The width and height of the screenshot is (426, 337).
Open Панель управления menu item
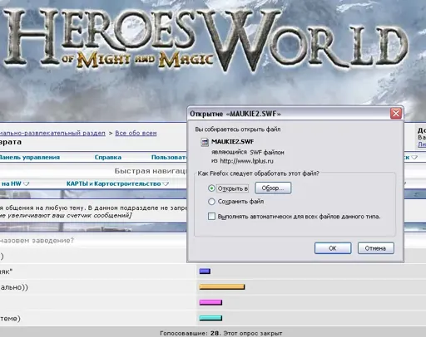coord(29,157)
